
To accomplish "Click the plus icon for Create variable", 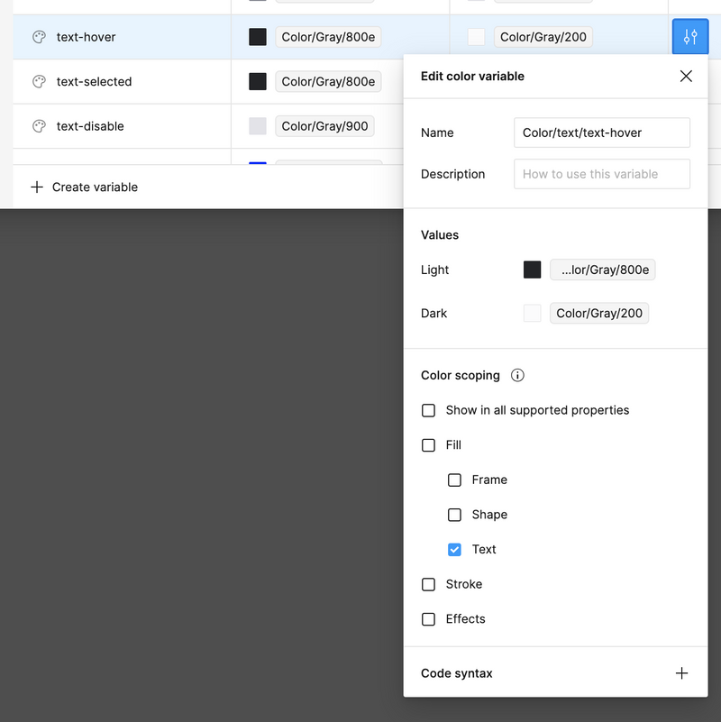I will point(37,187).
